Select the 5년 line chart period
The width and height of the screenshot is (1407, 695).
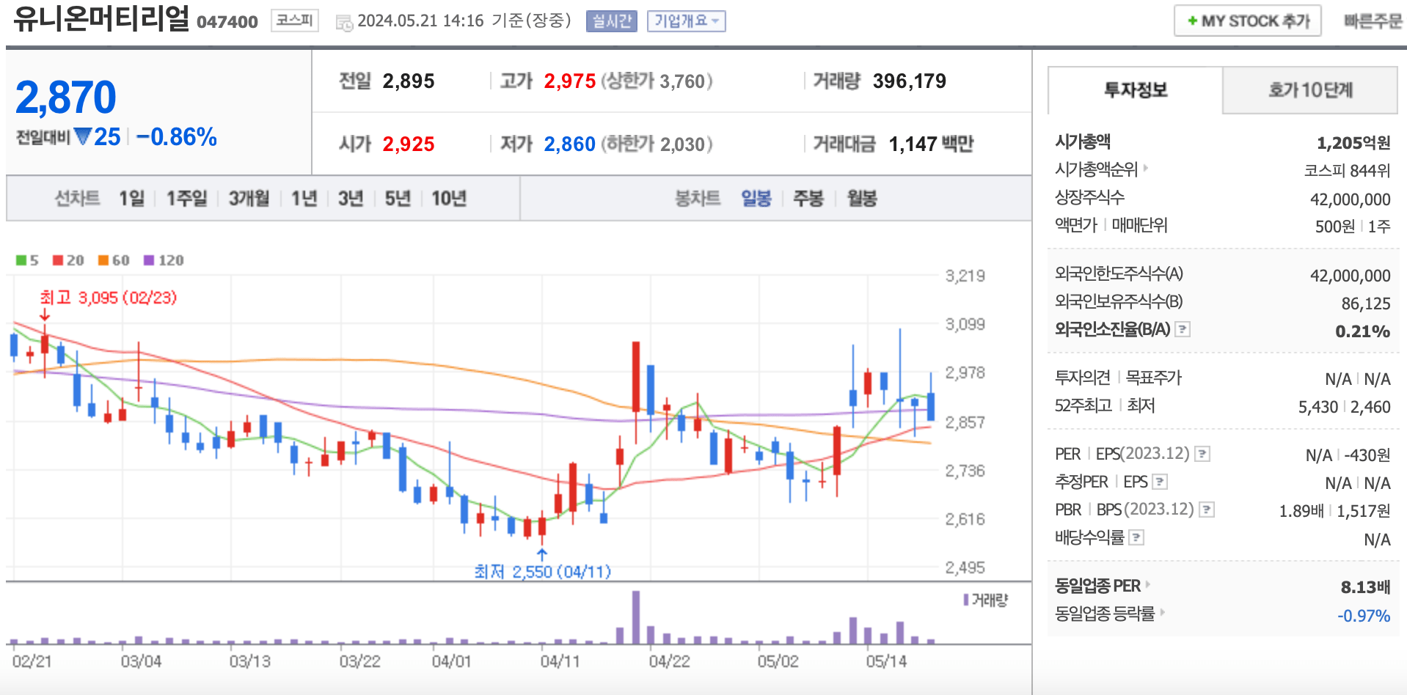398,199
